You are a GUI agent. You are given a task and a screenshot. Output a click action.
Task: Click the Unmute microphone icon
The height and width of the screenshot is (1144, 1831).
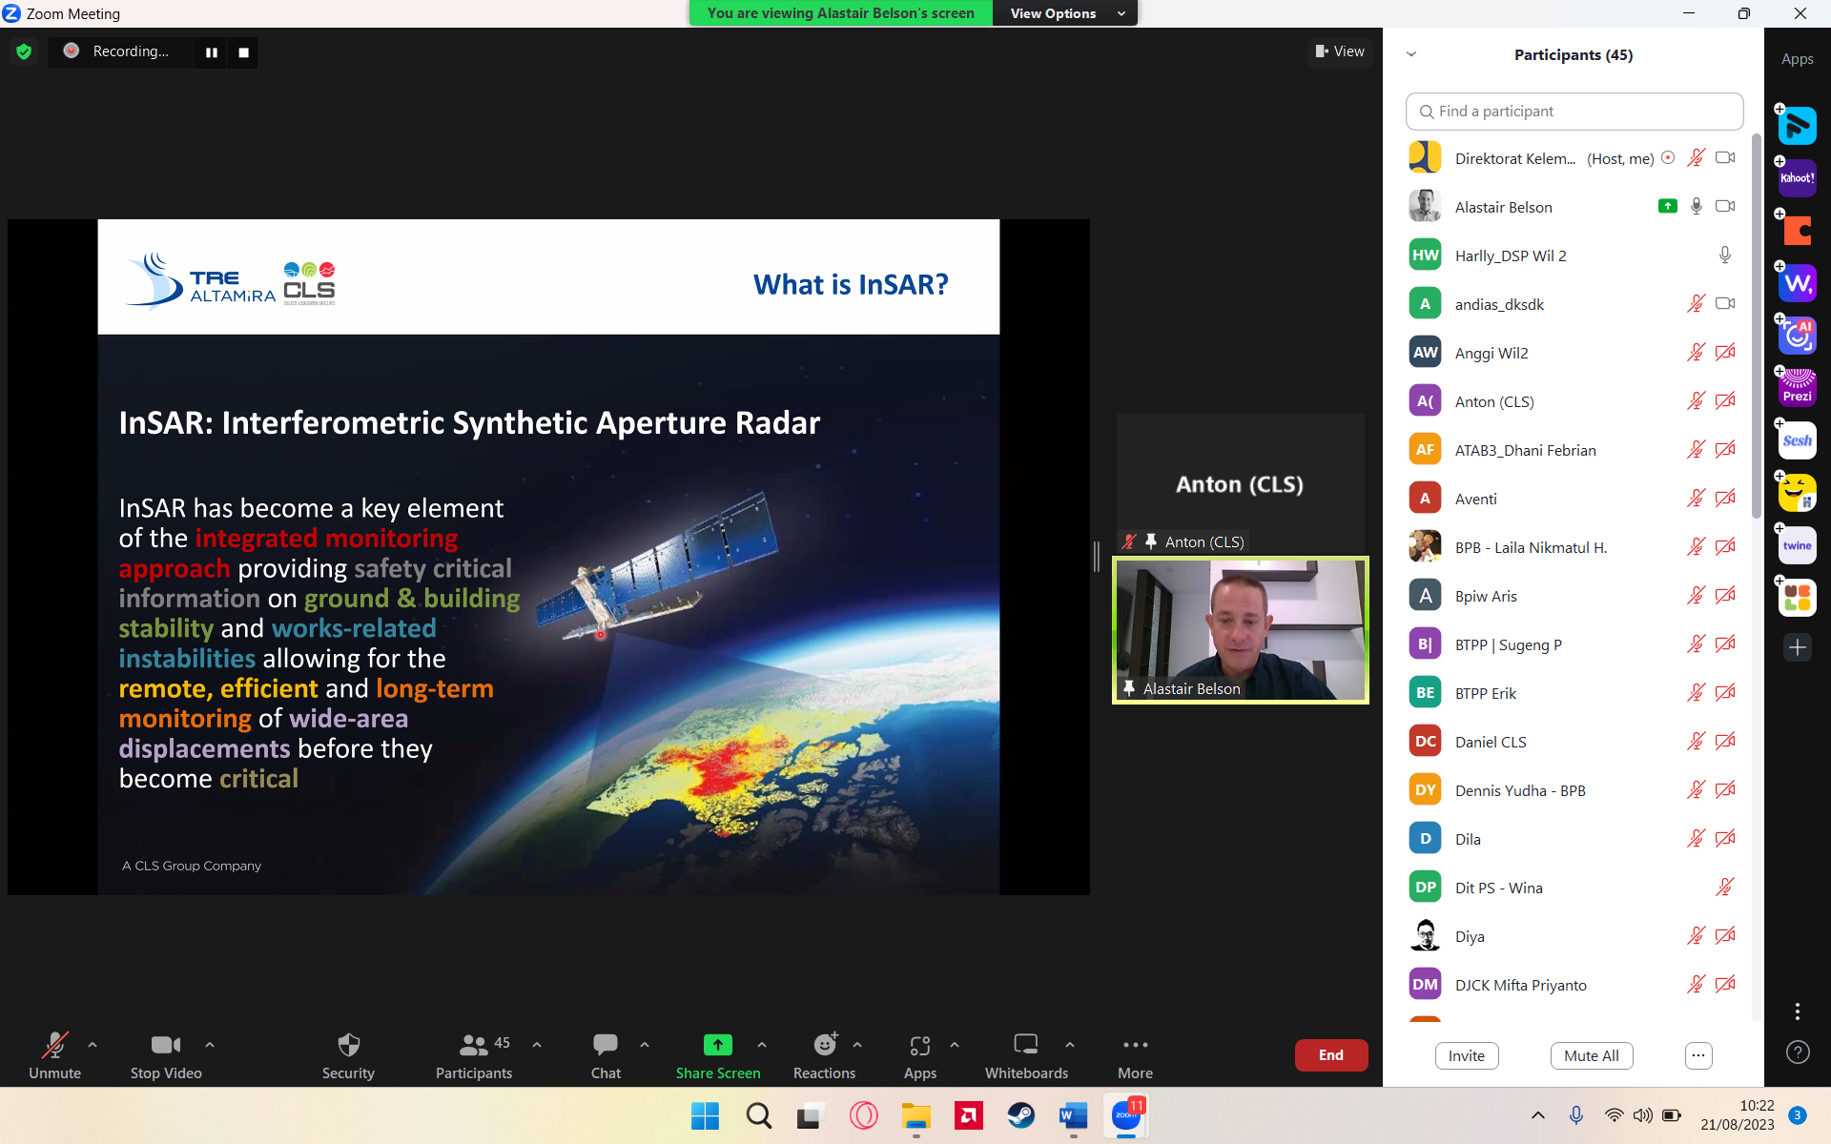click(54, 1045)
